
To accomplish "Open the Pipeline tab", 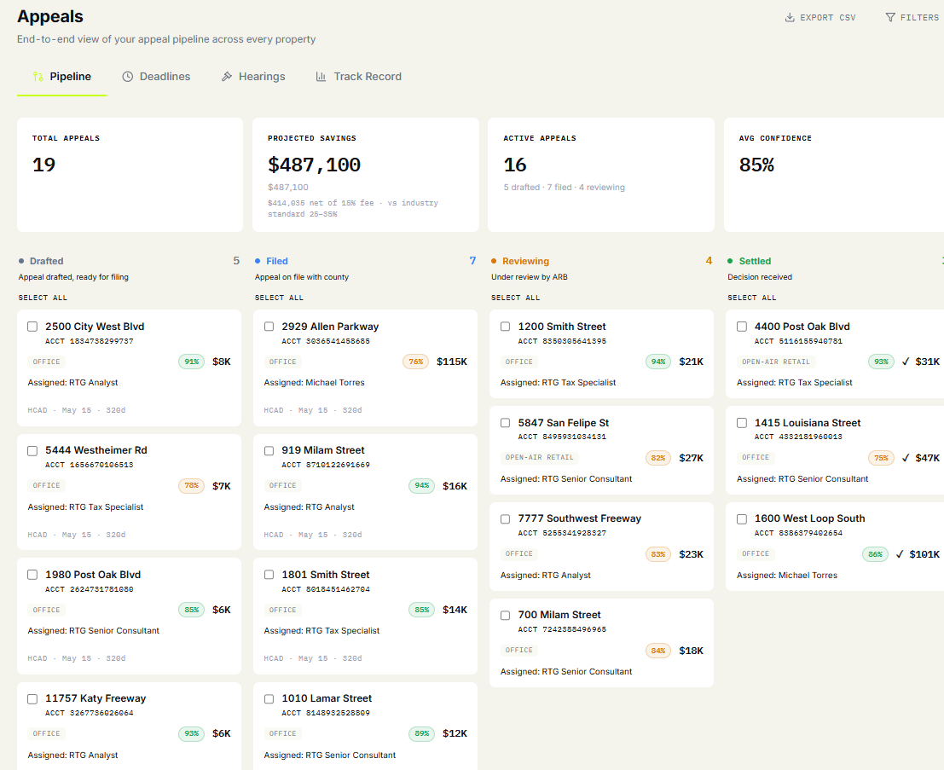I will (x=62, y=77).
